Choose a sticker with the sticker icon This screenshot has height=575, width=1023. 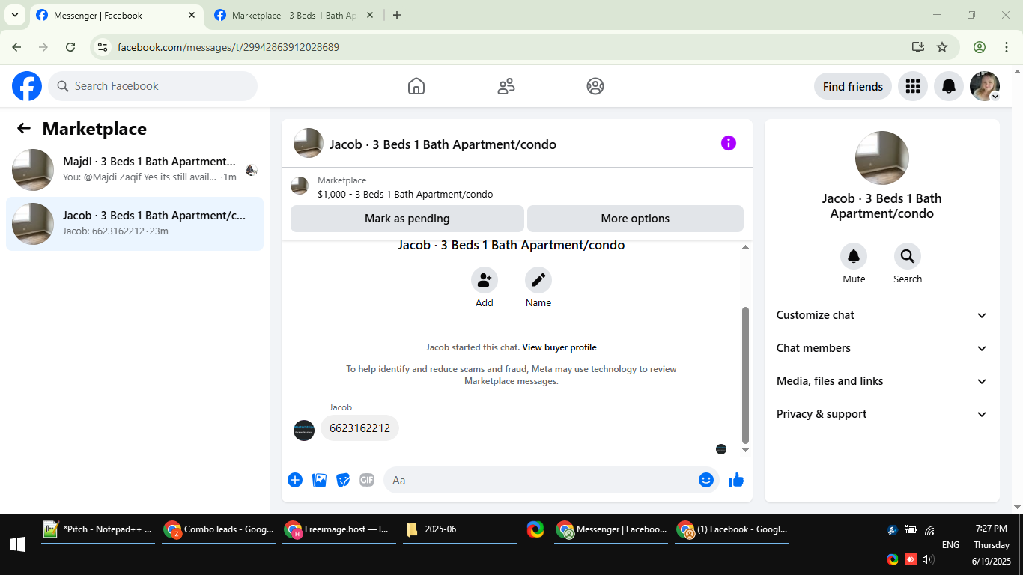click(x=343, y=480)
